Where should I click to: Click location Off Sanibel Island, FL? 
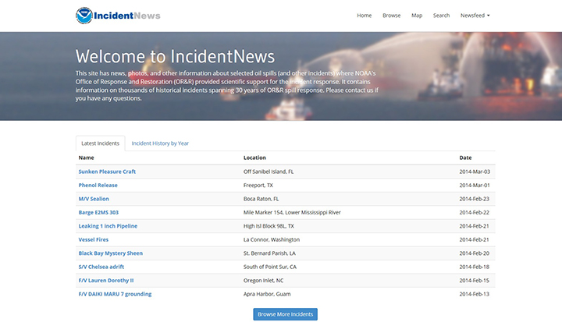click(x=269, y=172)
